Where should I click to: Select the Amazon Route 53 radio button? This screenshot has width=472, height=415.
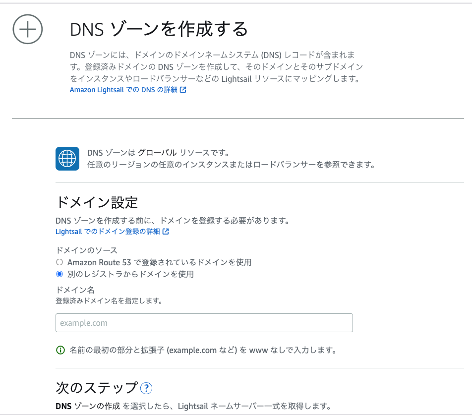tap(59, 262)
